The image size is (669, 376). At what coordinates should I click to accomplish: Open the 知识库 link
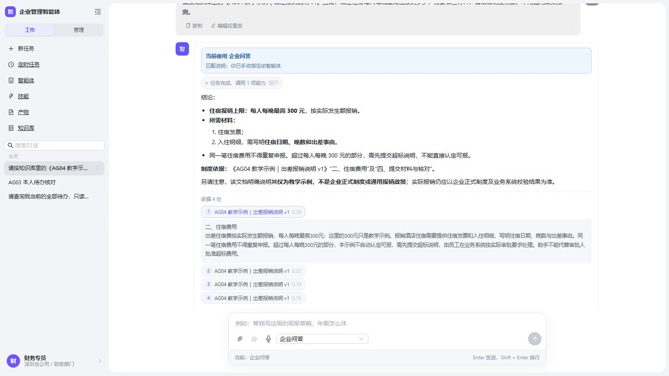pyautogui.click(x=26, y=128)
